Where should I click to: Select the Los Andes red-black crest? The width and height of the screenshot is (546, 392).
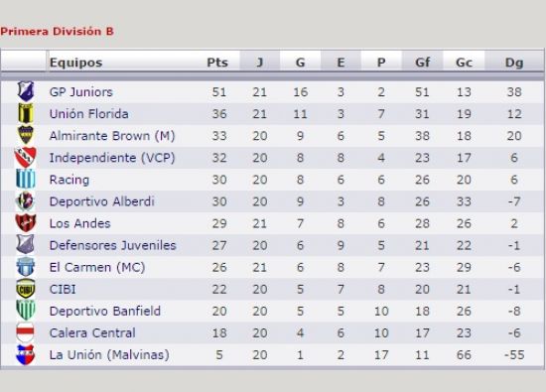pos(26,223)
